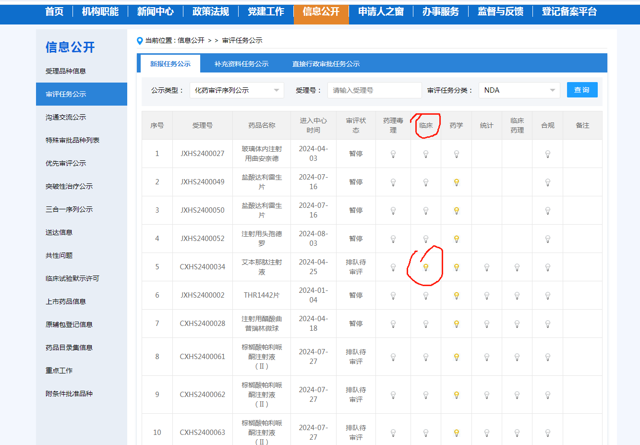Select 审评任务公示 in the sidebar

[82, 94]
